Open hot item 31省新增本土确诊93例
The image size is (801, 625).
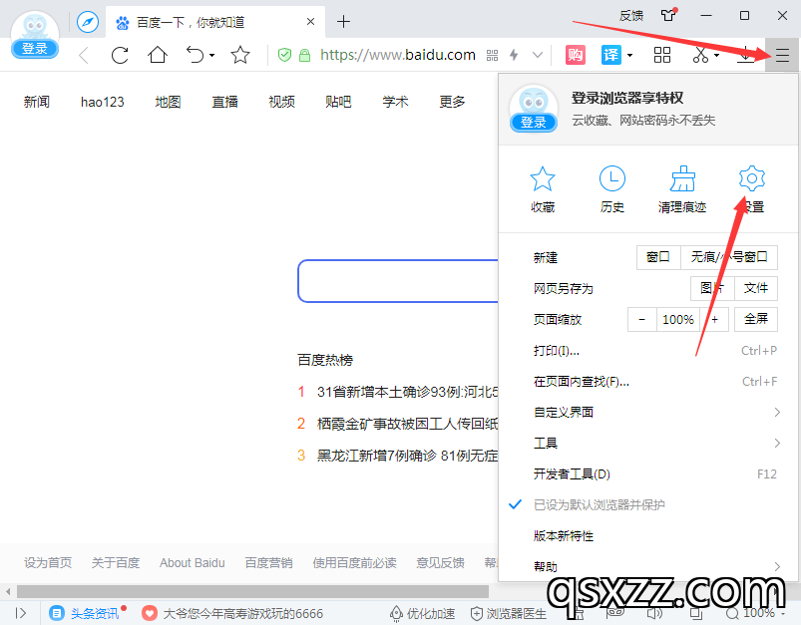pos(407,392)
